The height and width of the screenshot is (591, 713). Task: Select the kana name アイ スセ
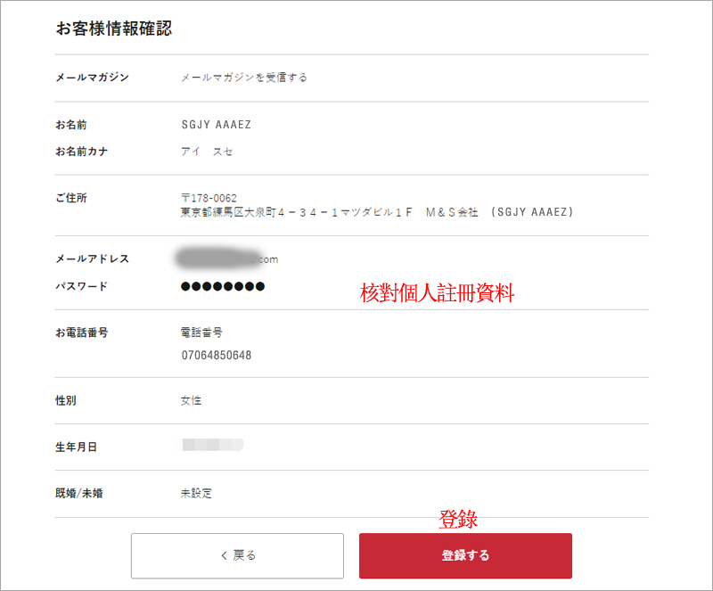tap(207, 152)
